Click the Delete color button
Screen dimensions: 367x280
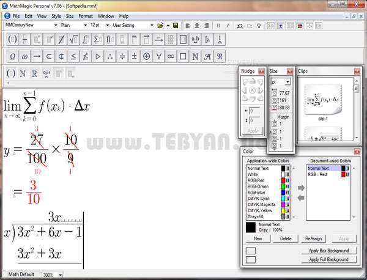coord(286,238)
